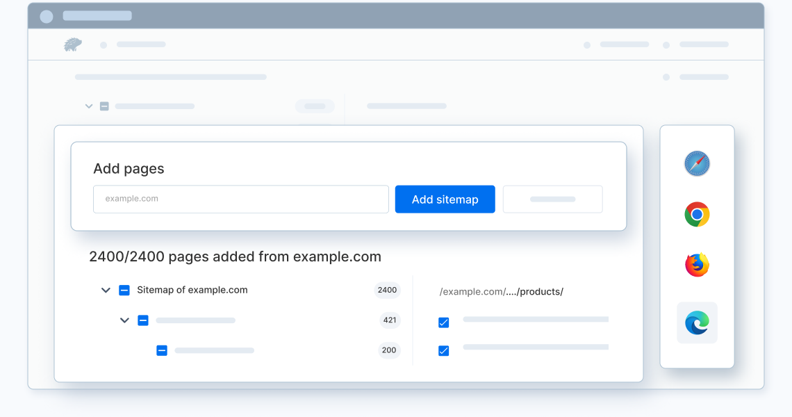
Task: Select the highlighted Edge browser icon
Action: tap(697, 322)
